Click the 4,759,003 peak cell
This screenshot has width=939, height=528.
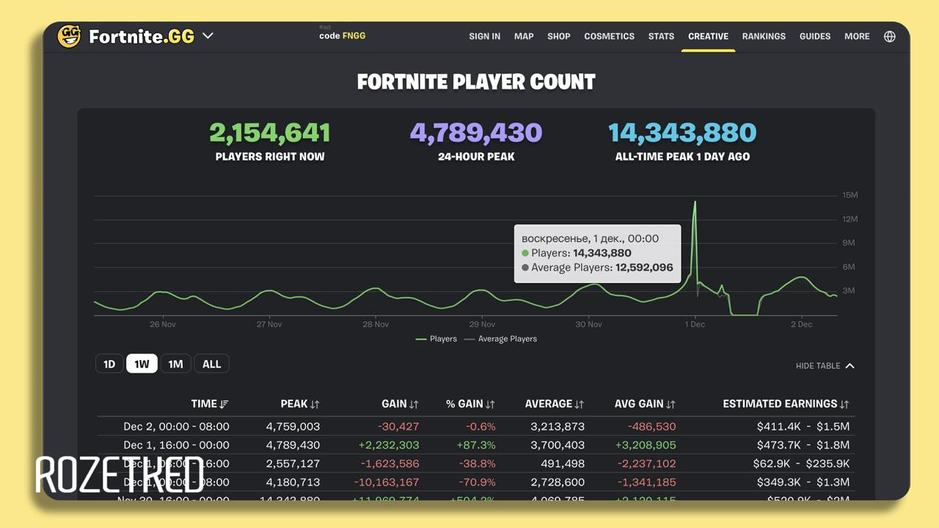293,426
